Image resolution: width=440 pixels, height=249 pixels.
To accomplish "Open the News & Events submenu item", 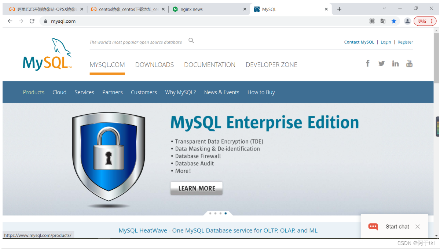I will pyautogui.click(x=221, y=92).
